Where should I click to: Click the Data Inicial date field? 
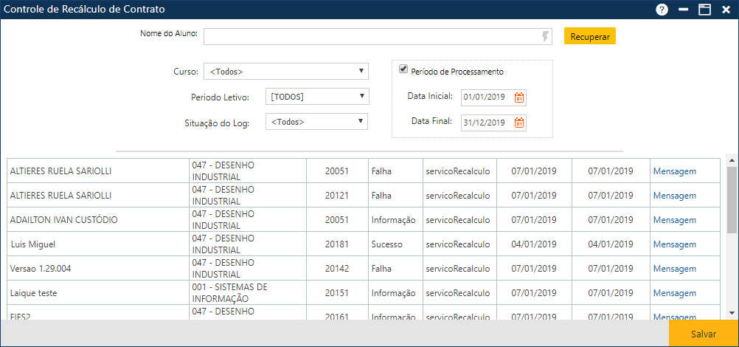485,97
